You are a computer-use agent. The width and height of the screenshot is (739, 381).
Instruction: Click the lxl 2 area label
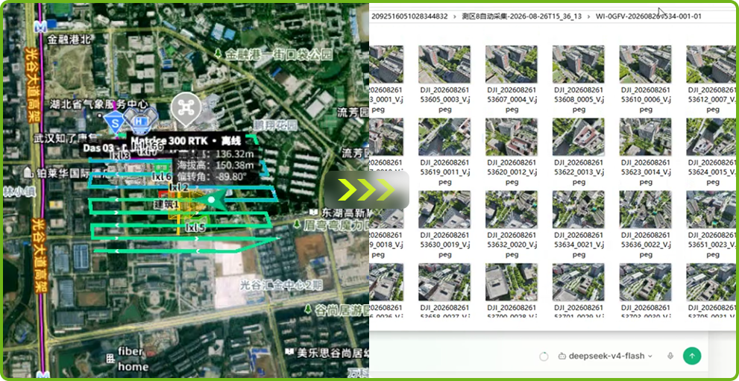coord(179,187)
